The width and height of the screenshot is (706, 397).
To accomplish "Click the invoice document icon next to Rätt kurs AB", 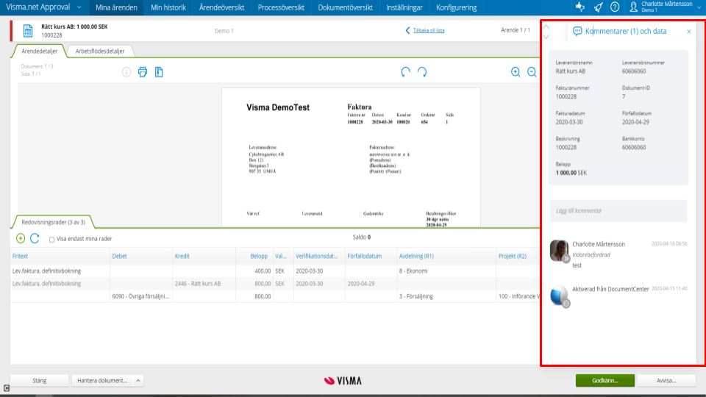I will [28, 31].
